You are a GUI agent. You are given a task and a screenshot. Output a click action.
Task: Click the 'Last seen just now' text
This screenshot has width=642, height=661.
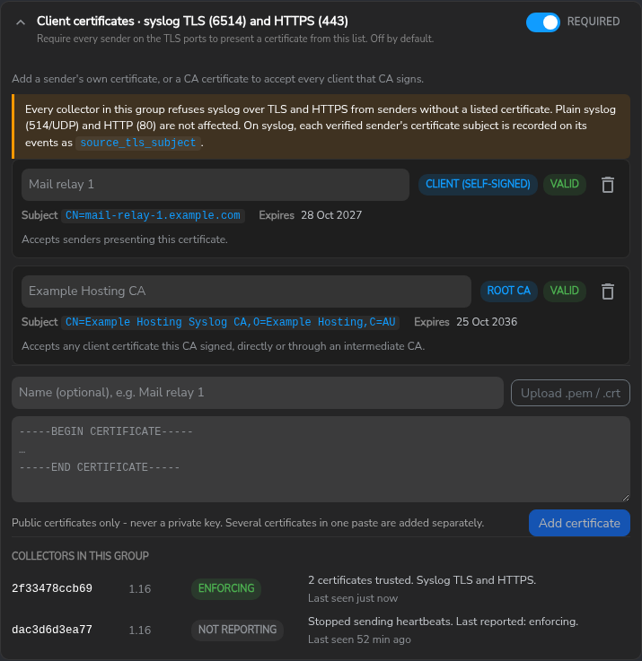point(353,598)
